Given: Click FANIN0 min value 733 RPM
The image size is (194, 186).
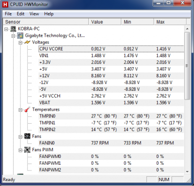Looking at the screenshot, I should (x=132, y=143).
